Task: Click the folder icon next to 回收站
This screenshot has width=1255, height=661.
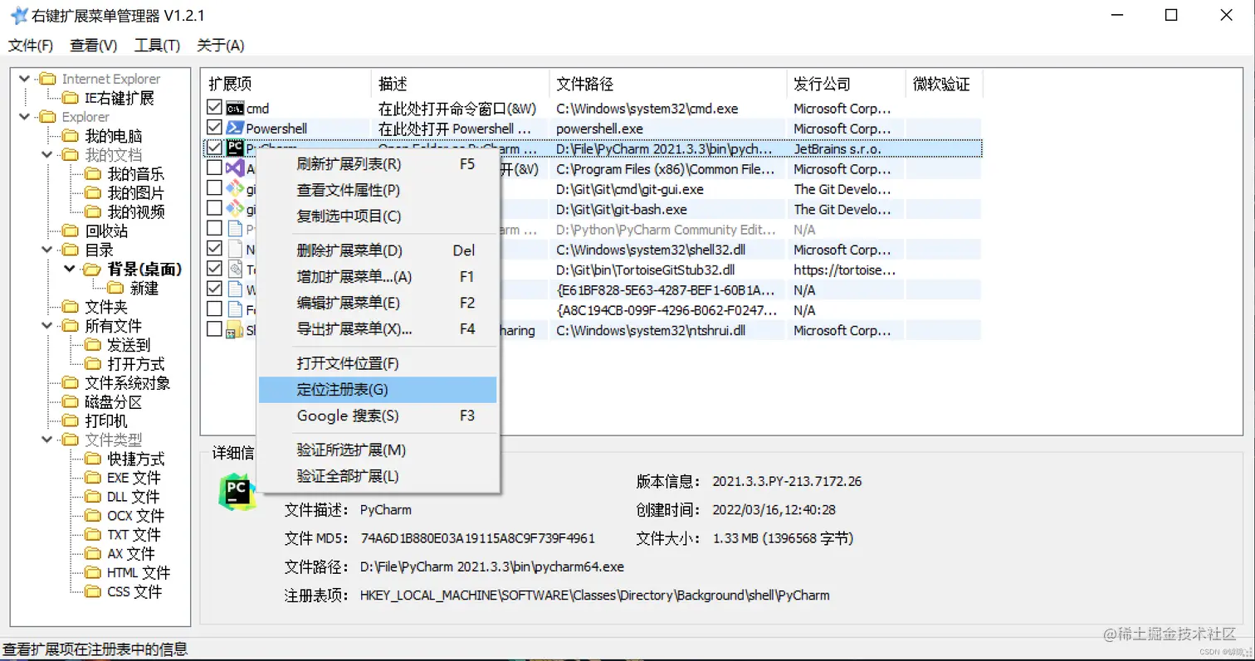Action: [71, 231]
